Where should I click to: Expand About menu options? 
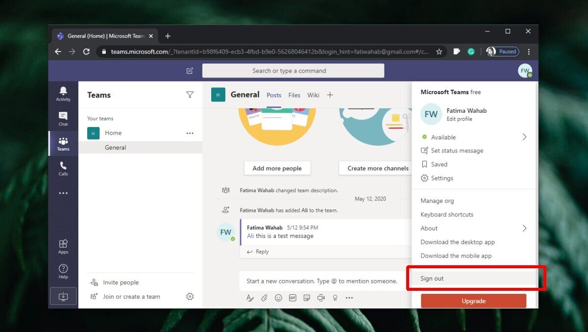click(429, 228)
